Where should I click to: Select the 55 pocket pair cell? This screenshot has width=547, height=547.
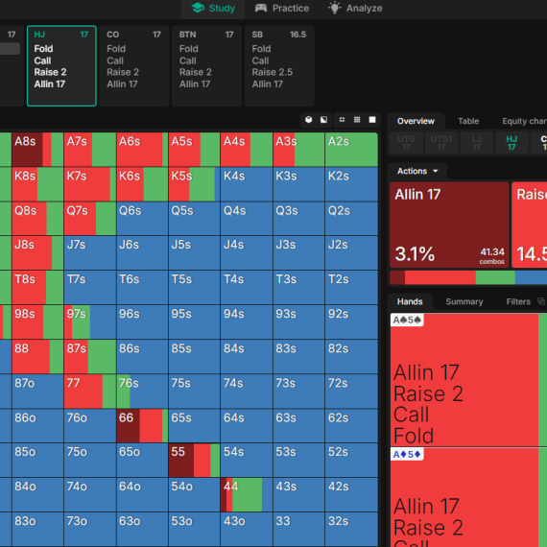pyautogui.click(x=194, y=460)
